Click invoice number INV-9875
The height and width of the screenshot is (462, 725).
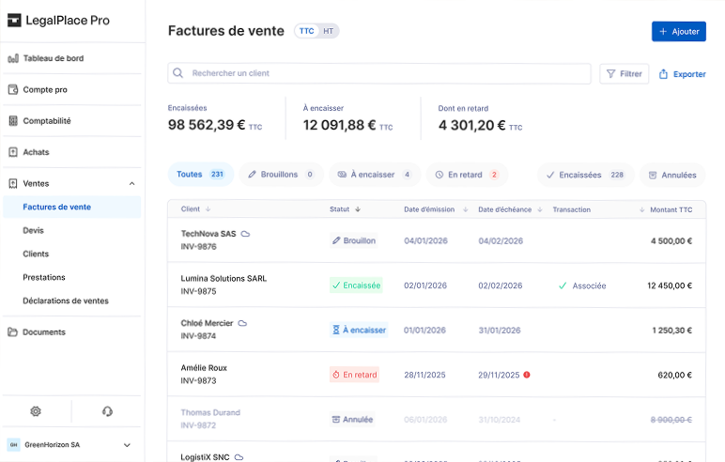[198, 291]
